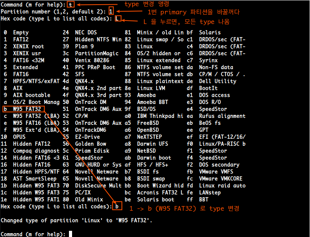The width and height of the screenshot is (310, 237).
Task: Click the '2 XENIX root' entry
Action: [24, 46]
